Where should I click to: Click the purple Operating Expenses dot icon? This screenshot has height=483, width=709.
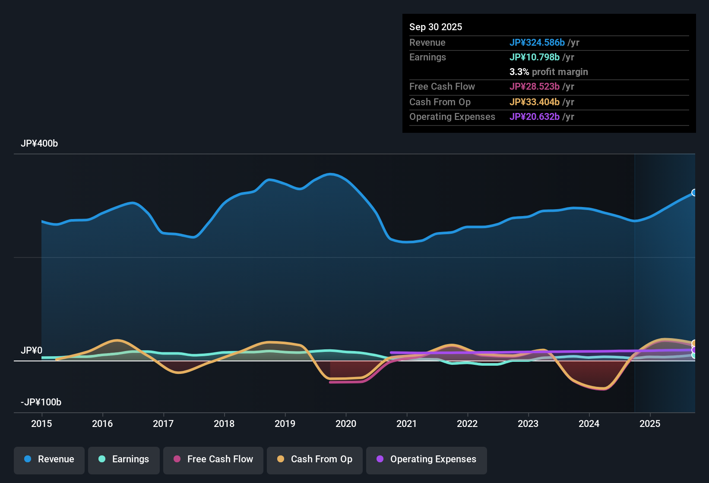click(380, 459)
